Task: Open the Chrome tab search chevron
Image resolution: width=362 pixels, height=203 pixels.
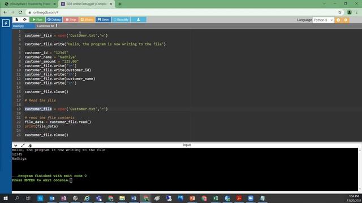Action: pos(324,4)
